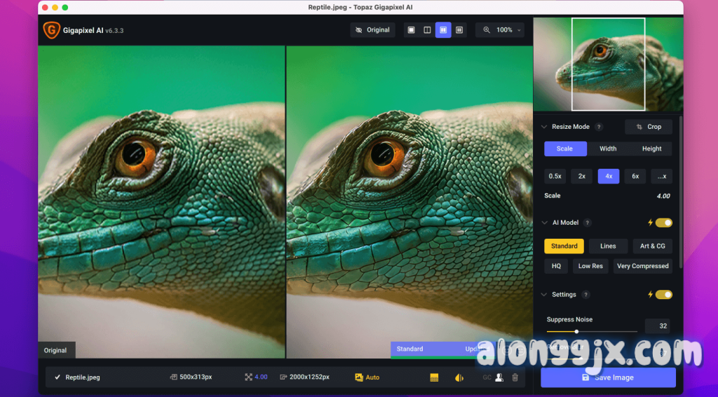
Task: Toggle the AI Model auto switch
Action: pos(663,223)
